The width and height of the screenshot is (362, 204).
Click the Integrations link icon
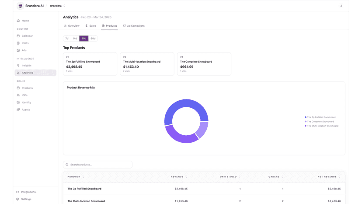click(x=17, y=192)
